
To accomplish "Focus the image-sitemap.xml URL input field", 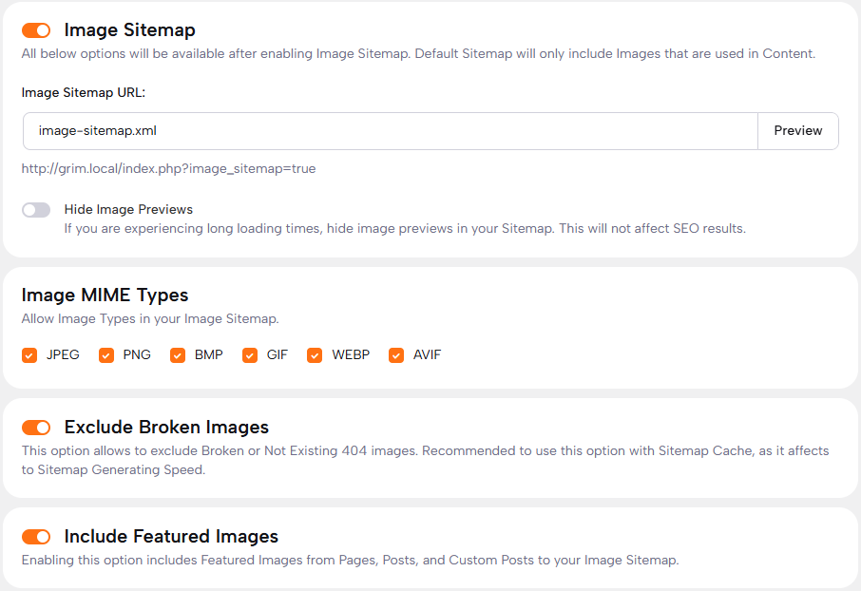I will pos(390,131).
